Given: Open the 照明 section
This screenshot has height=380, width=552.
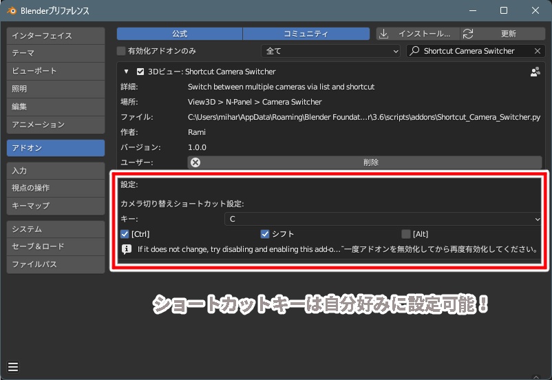Looking at the screenshot, I should coord(56,89).
